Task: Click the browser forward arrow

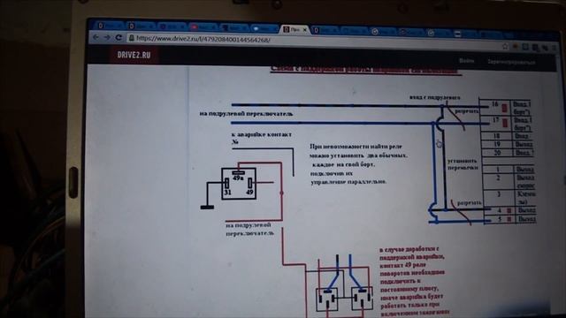Action: [107, 37]
